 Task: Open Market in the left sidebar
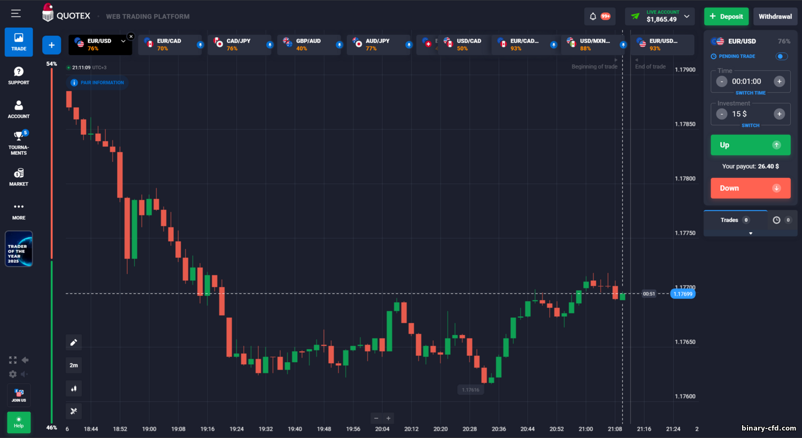pyautogui.click(x=19, y=177)
